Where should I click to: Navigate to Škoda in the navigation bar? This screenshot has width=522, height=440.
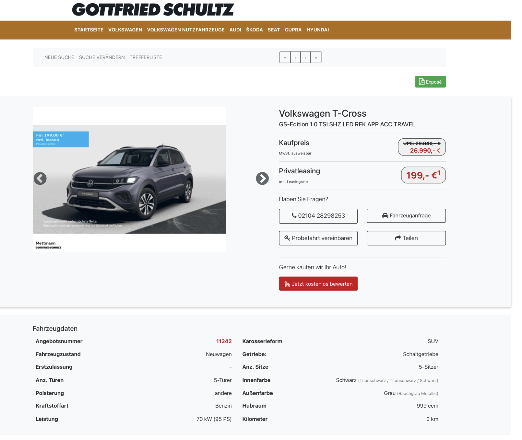[x=254, y=30]
